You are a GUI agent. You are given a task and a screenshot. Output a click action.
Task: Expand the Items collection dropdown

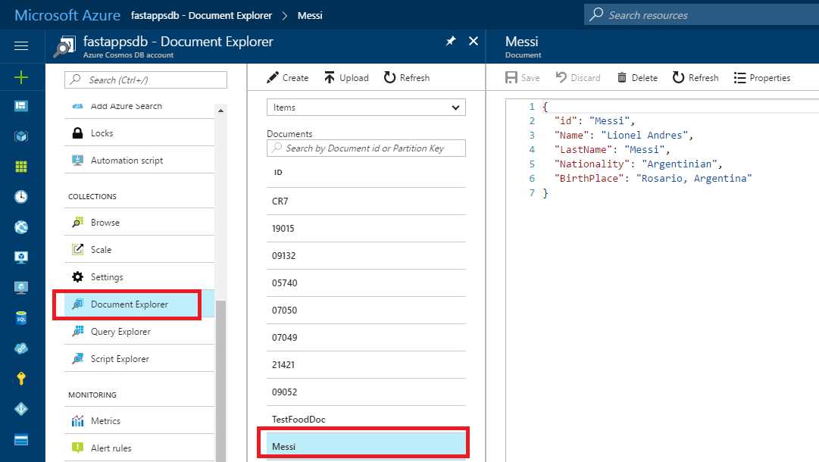[366, 107]
